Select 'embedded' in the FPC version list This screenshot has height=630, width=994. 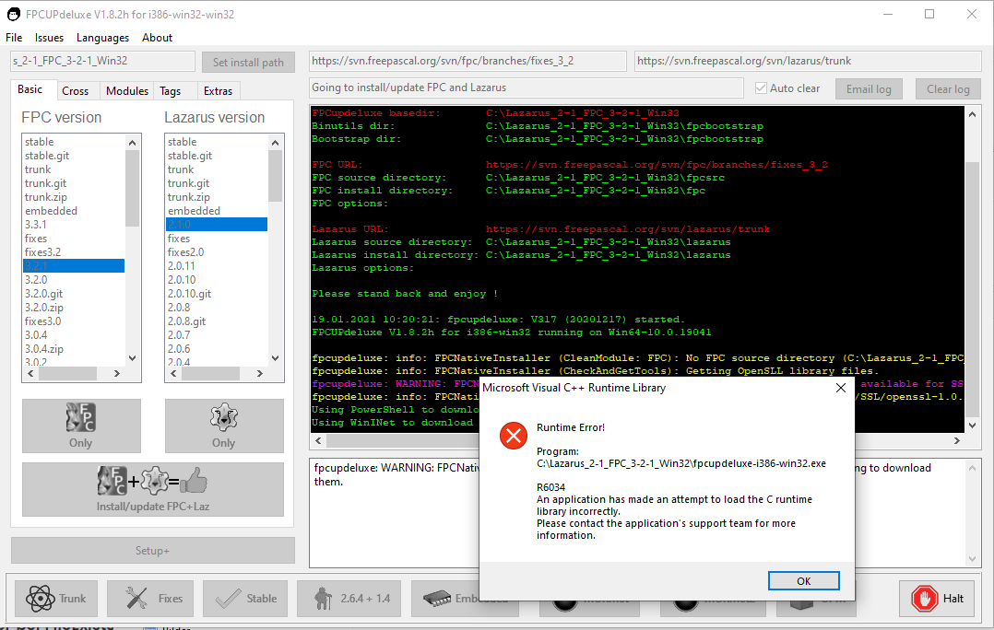pos(51,211)
